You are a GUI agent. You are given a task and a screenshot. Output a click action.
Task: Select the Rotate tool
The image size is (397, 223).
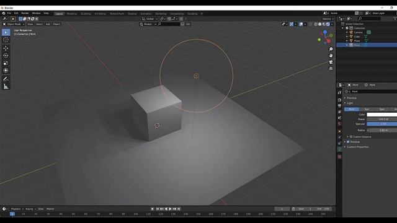(x=6, y=55)
